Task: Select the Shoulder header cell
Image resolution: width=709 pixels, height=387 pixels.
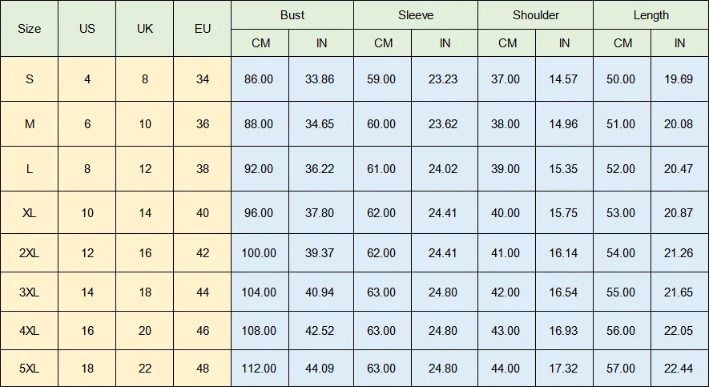Action: pyautogui.click(x=535, y=15)
